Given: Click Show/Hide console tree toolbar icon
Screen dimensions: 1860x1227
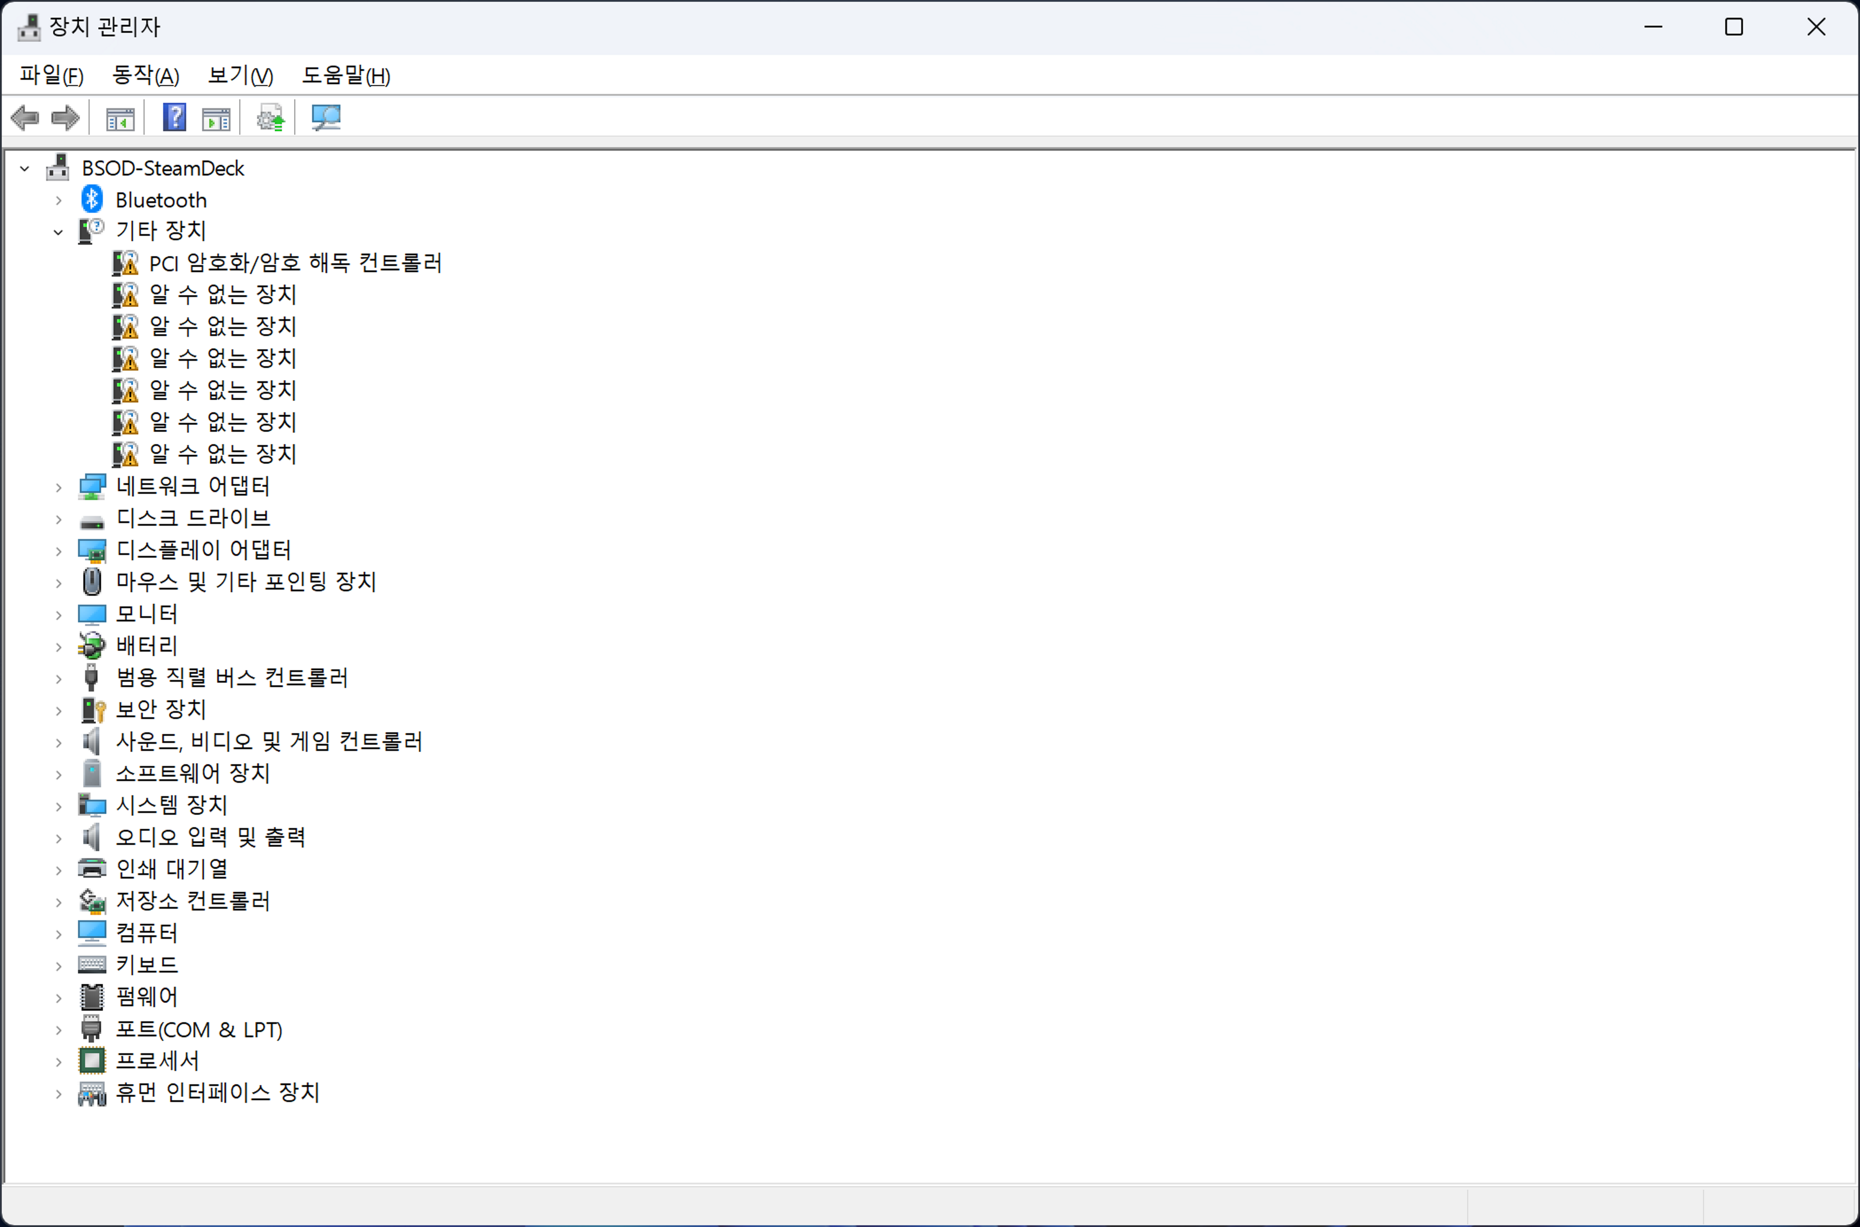Looking at the screenshot, I should (x=120, y=118).
